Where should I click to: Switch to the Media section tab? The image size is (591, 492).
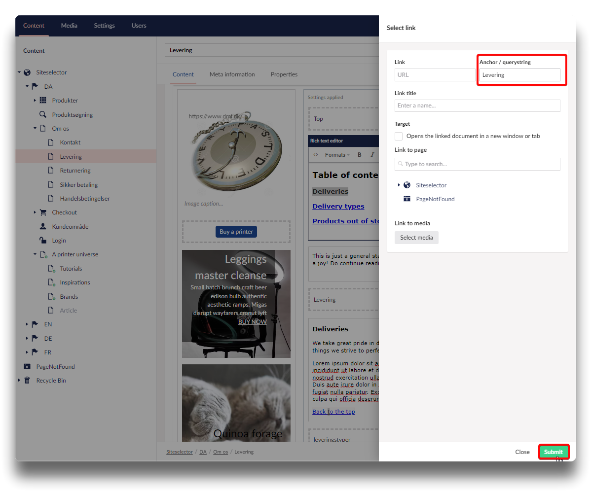pyautogui.click(x=69, y=26)
